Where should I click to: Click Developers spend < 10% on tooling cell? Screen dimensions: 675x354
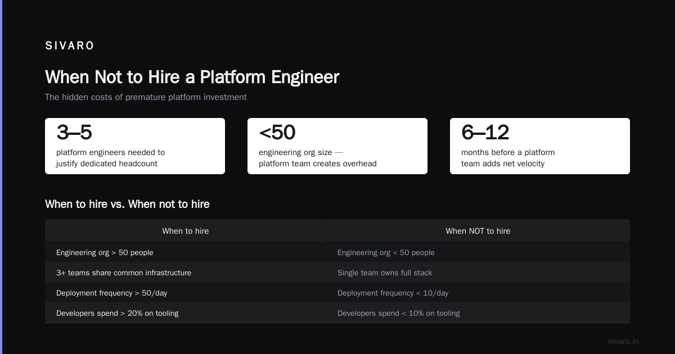coord(478,314)
